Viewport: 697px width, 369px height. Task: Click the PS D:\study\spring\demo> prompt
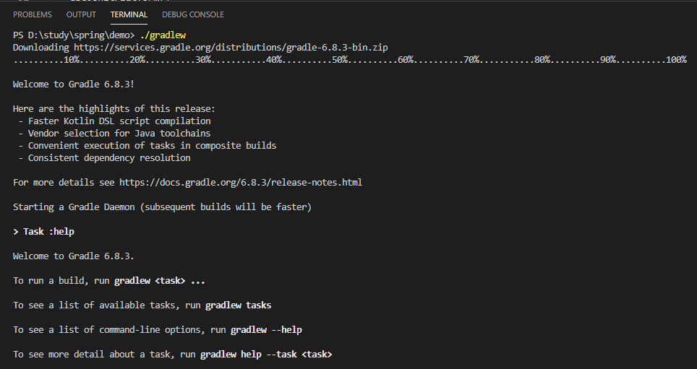(x=74, y=35)
